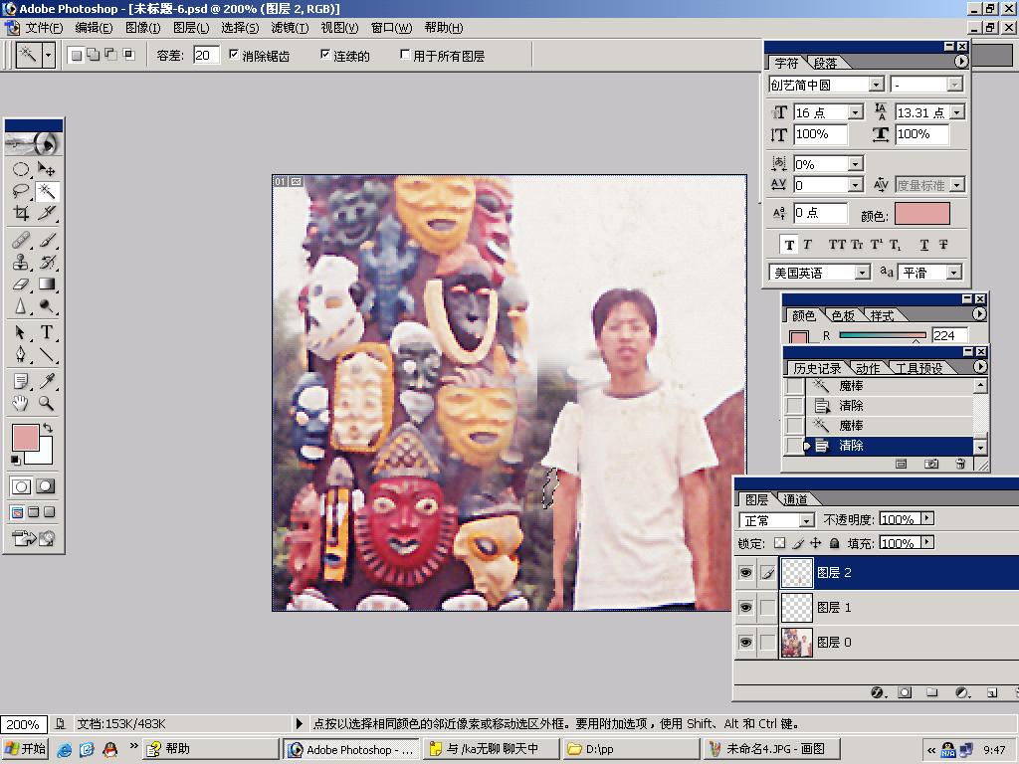The width and height of the screenshot is (1019, 764).
Task: Choose the Eraser tool
Action: click(21, 285)
